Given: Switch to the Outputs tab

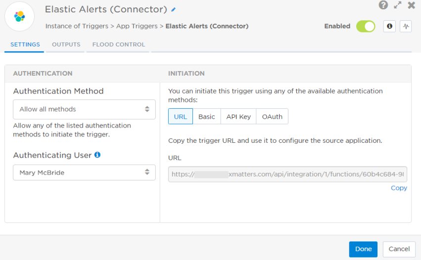Looking at the screenshot, I should pos(66,44).
